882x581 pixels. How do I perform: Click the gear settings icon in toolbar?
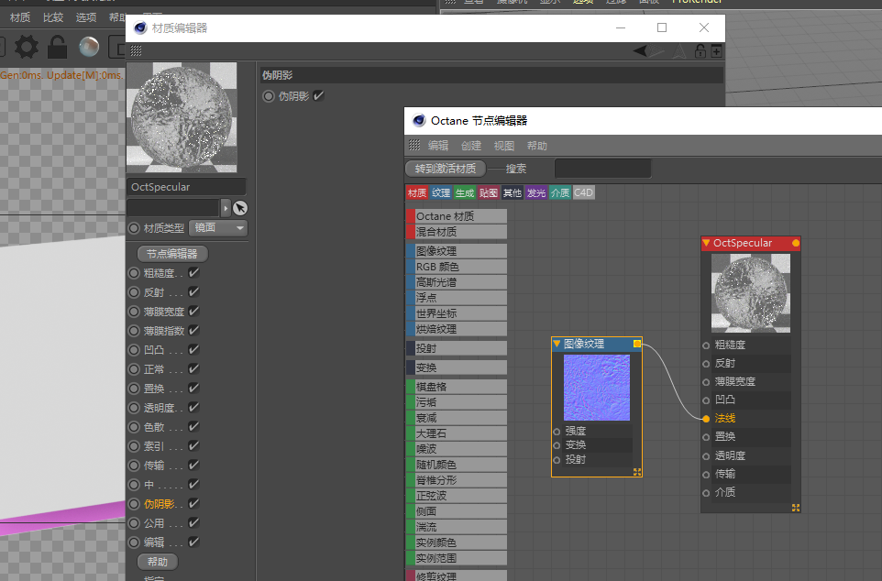pos(26,47)
